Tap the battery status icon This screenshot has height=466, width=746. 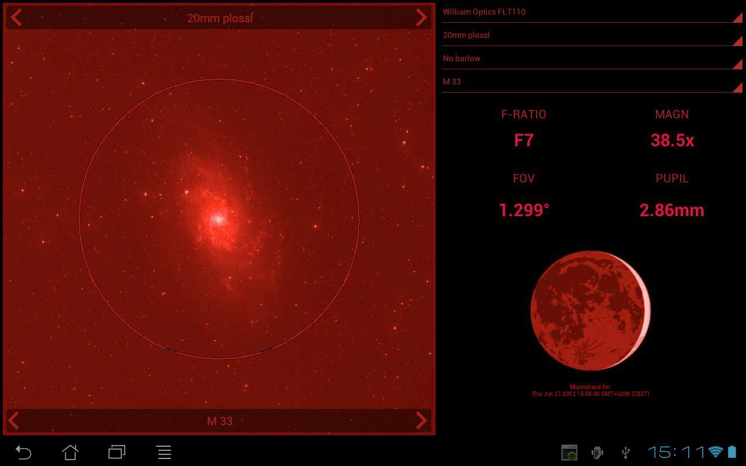pyautogui.click(x=732, y=452)
